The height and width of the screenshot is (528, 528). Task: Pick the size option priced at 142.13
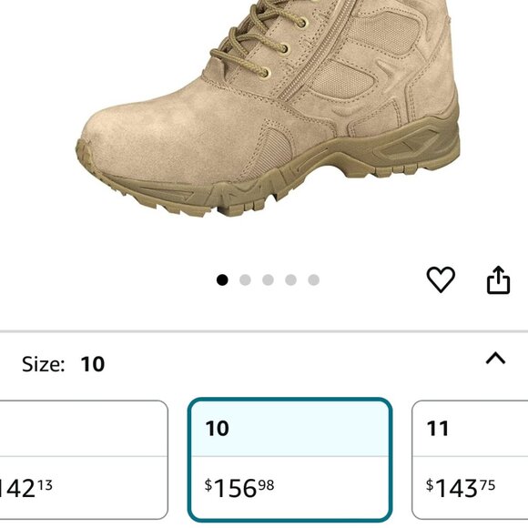pyautogui.click(x=84, y=460)
